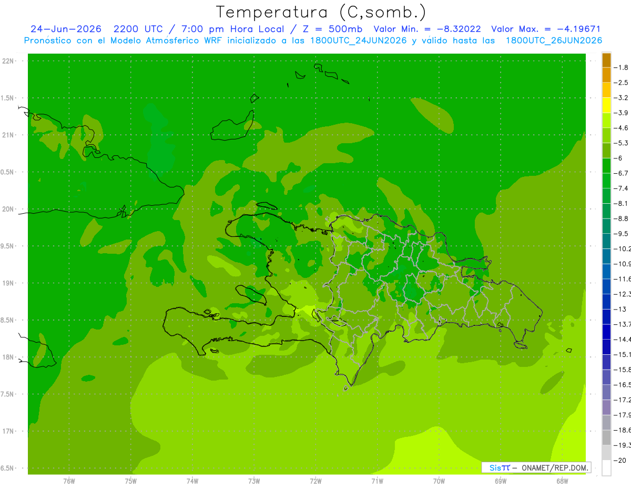Click the dark blue swatch just below -13
Image resolution: width=631 pixels, height=488 pixels.
point(606,316)
